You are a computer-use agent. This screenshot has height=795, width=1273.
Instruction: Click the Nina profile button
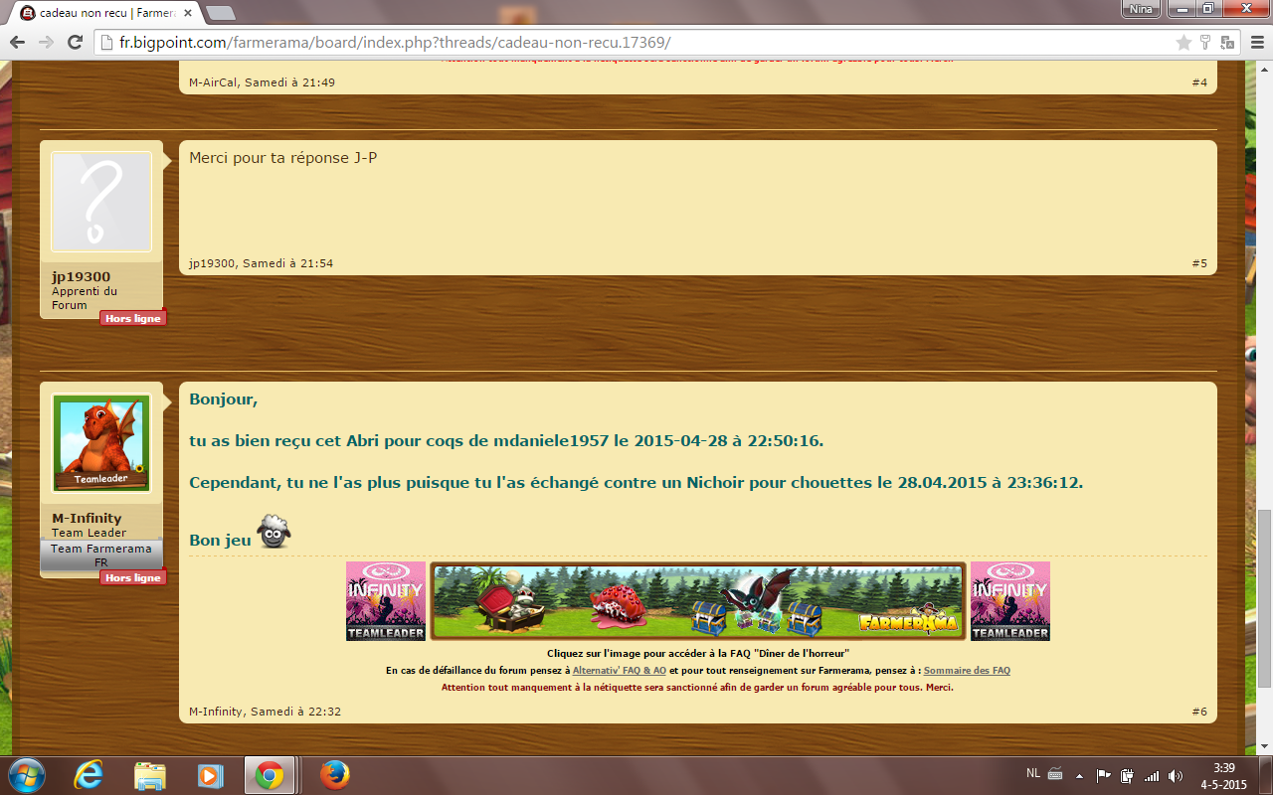point(1141,9)
